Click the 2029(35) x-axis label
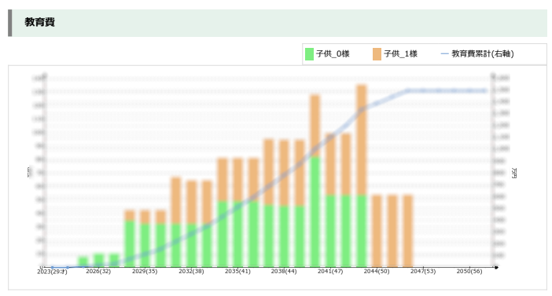552x296 pixels. pyautogui.click(x=145, y=271)
